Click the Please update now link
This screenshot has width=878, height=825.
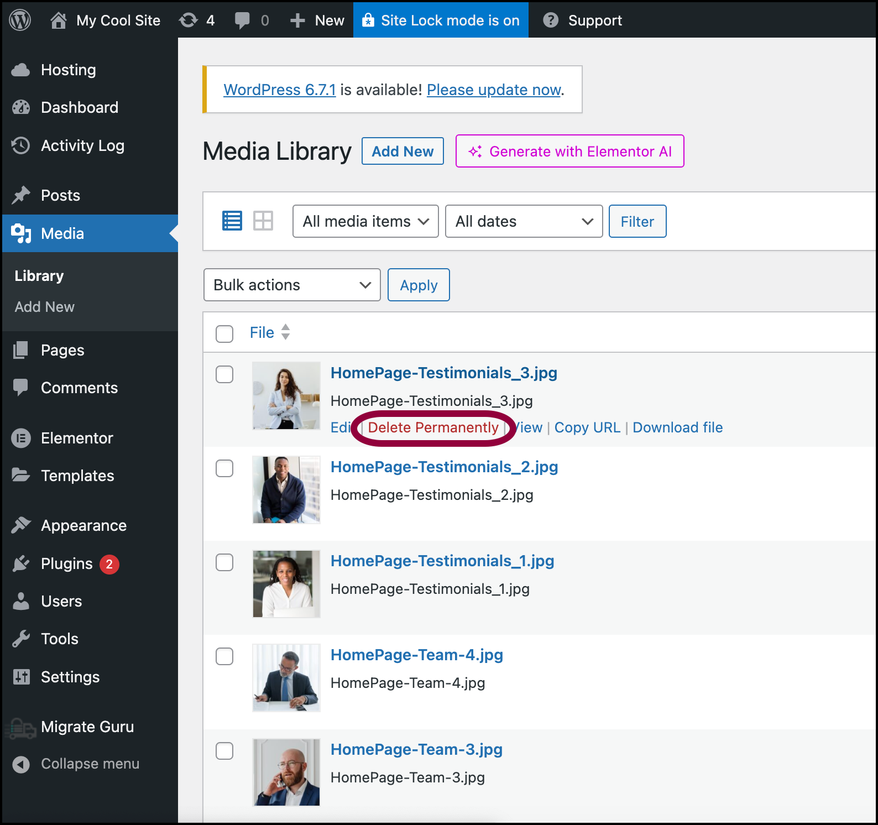pos(494,90)
